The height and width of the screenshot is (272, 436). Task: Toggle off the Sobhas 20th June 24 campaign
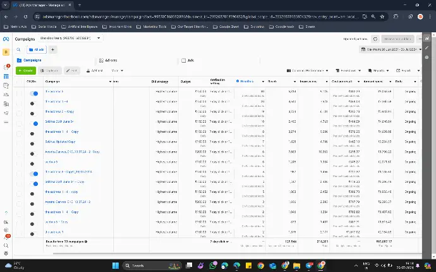tap(34, 123)
